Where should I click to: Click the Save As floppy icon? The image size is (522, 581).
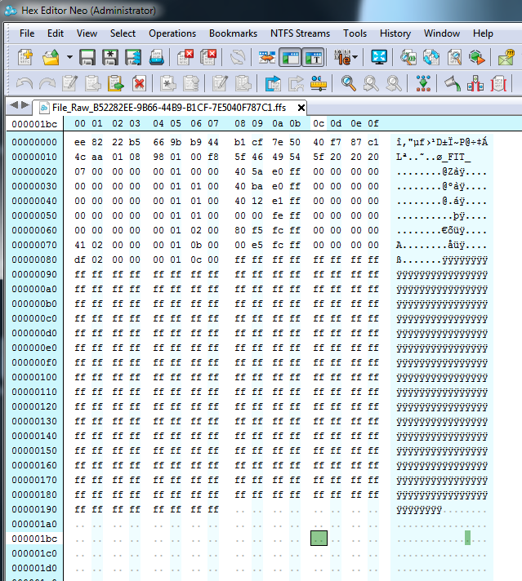click(x=110, y=57)
